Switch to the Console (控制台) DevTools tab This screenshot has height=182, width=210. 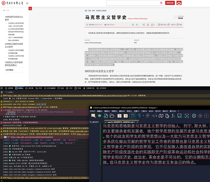(19, 88)
